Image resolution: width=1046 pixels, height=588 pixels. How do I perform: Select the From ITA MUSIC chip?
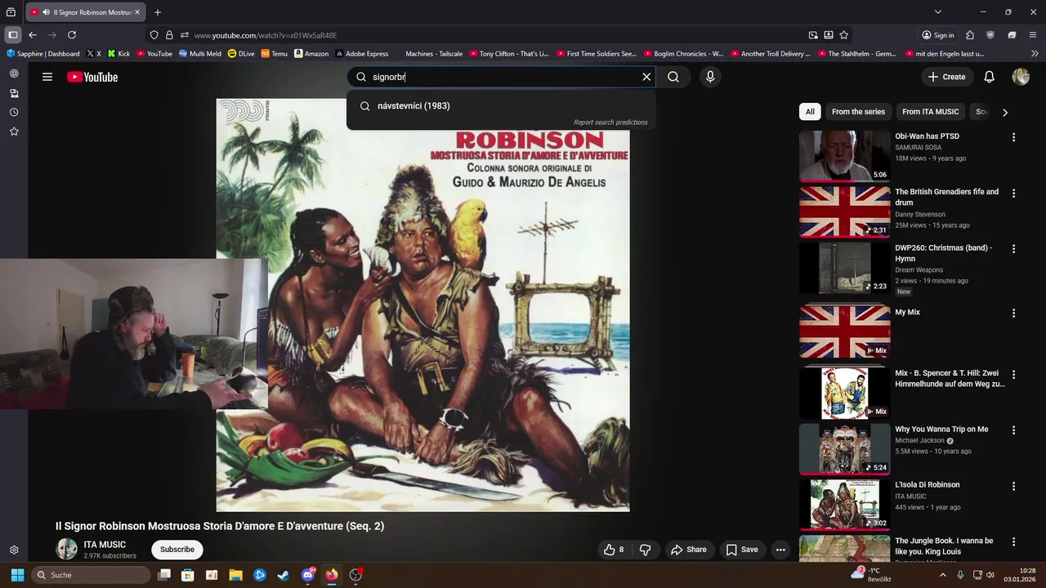930,112
